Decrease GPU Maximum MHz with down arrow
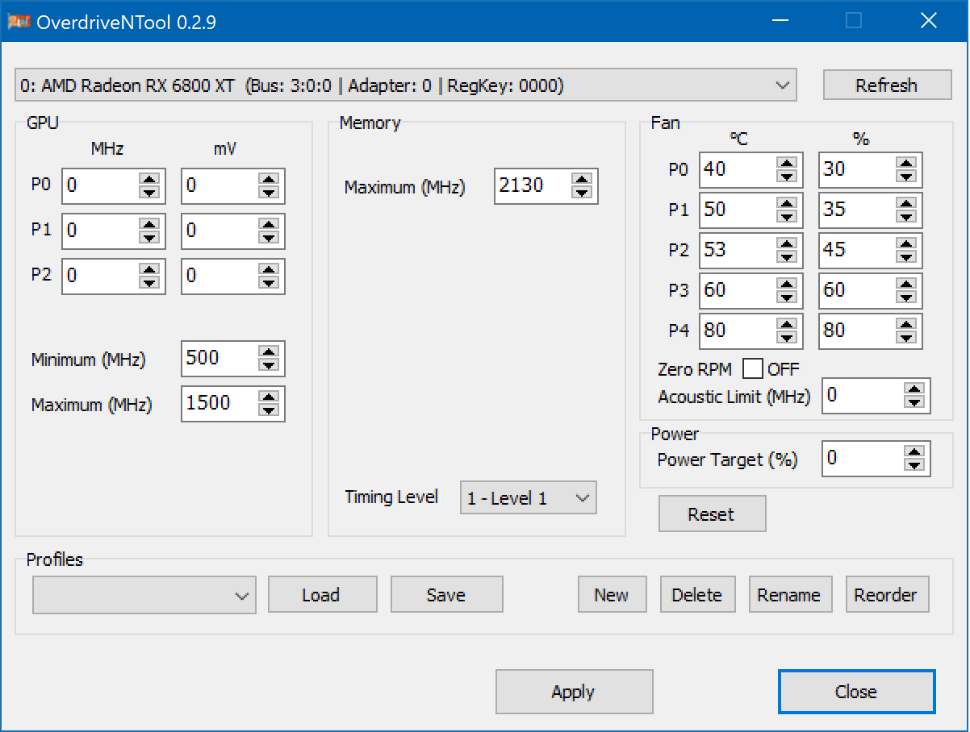Image resolution: width=970 pixels, height=732 pixels. (x=269, y=410)
